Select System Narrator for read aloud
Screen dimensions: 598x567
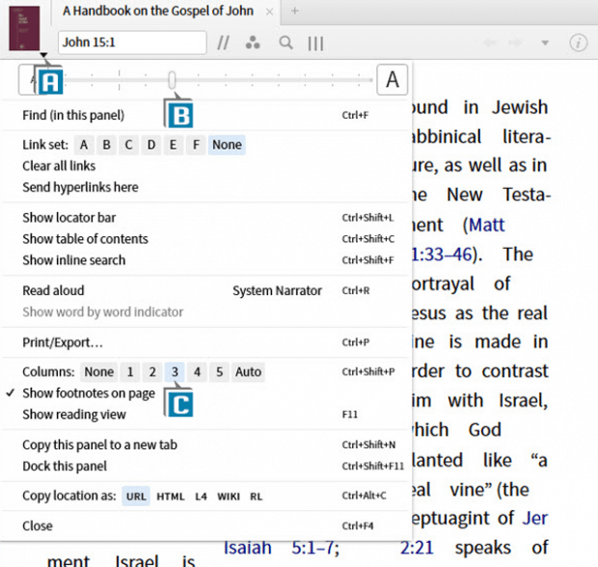[279, 291]
